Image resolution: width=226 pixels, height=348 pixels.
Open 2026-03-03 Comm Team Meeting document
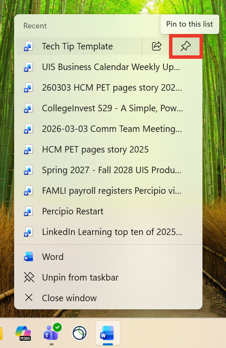point(108,129)
